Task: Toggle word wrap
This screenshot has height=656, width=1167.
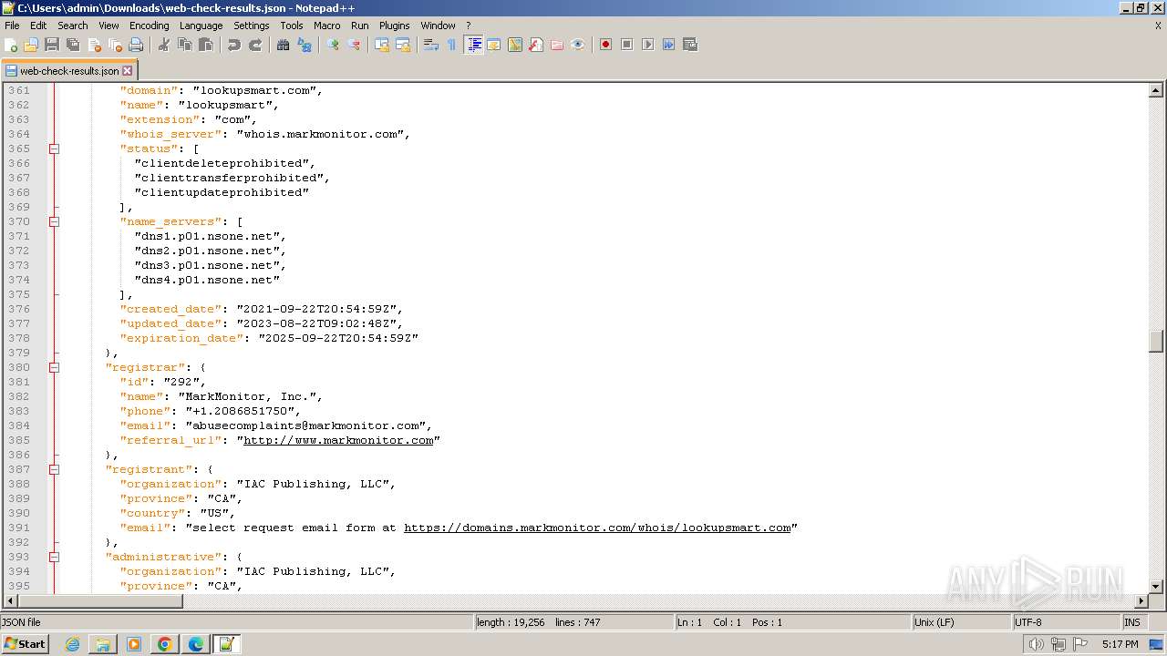Action: (x=431, y=45)
